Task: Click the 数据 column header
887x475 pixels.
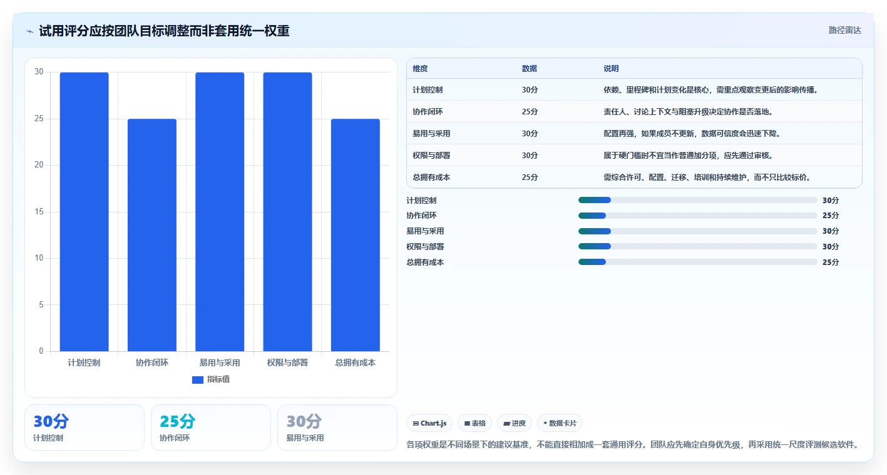Action: [x=530, y=69]
